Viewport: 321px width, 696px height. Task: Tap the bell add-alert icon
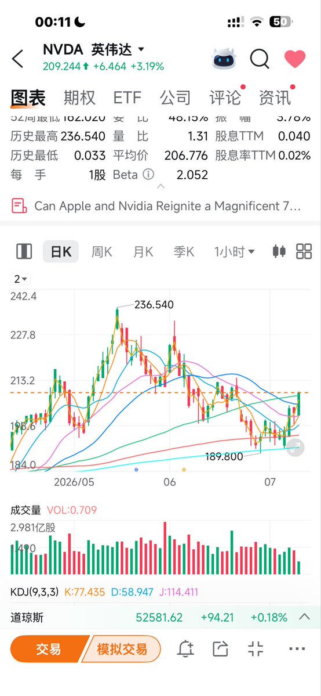(x=186, y=650)
